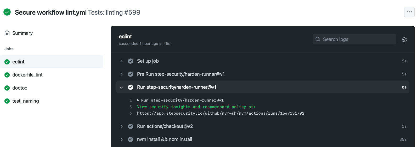Viewport: 417px width, 147px height.
Task: Open the Summary page
Action: 52,33
